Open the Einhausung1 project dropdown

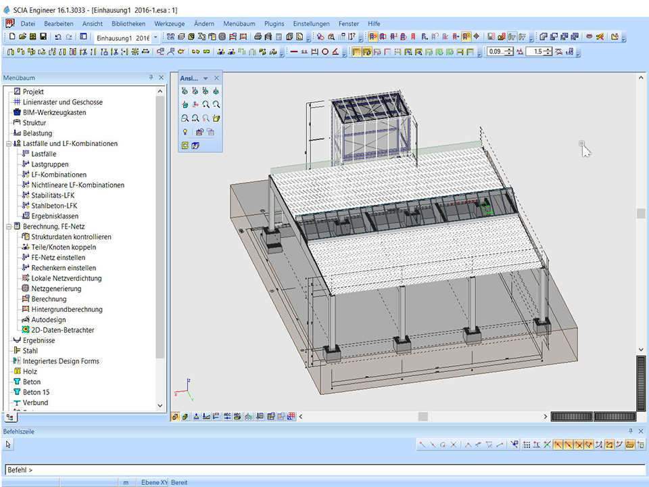coord(155,37)
